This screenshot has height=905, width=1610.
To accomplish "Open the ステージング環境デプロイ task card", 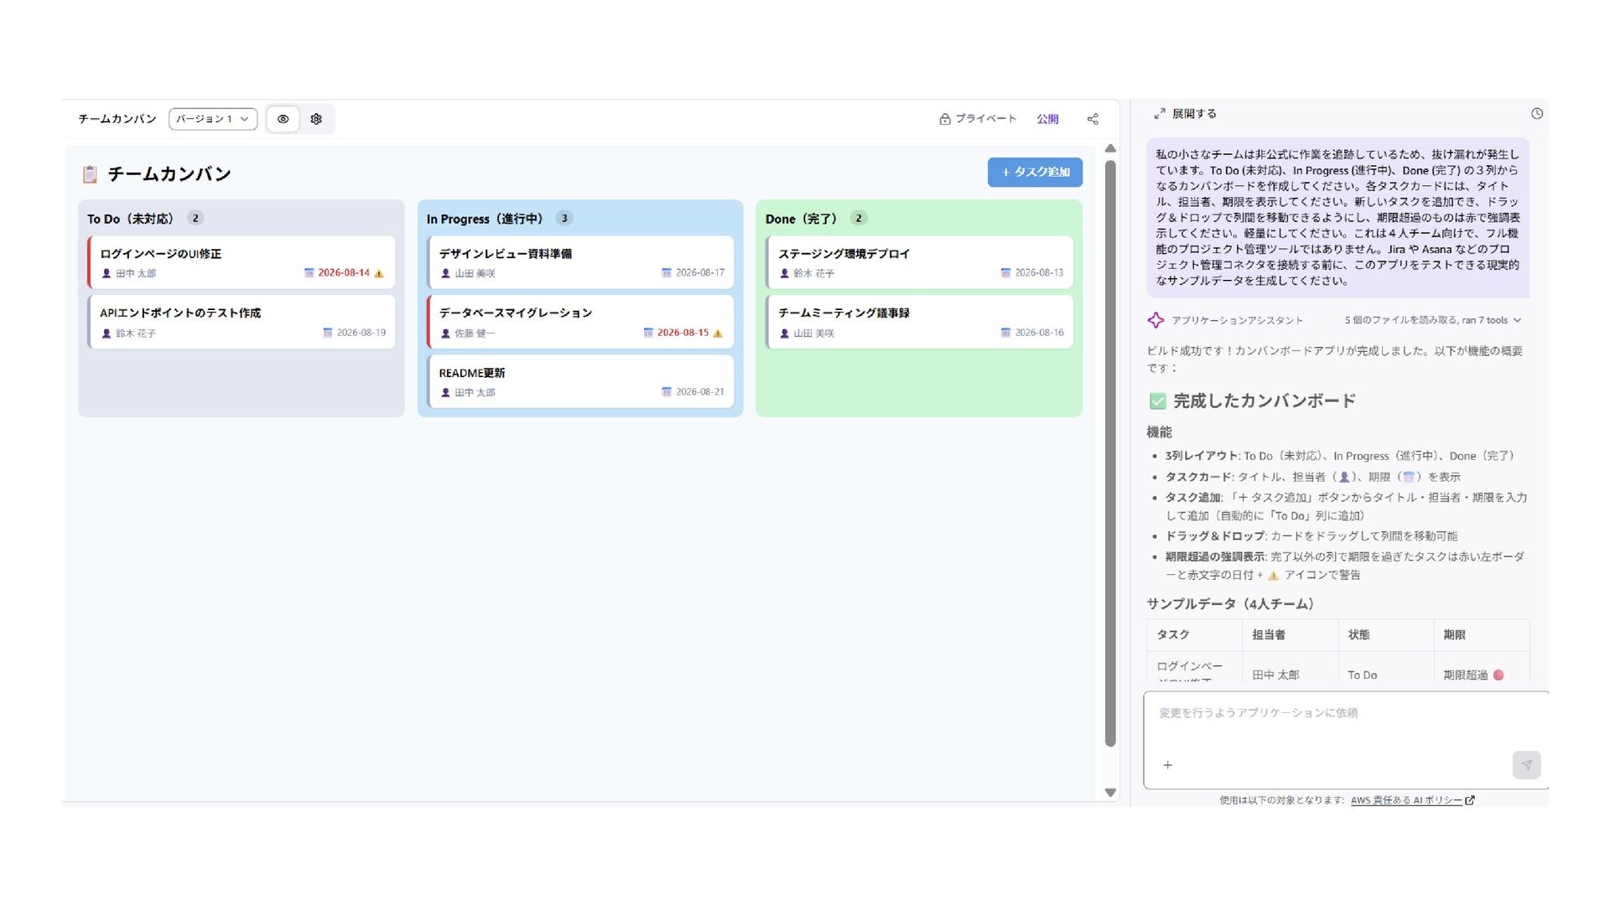I will (x=920, y=262).
